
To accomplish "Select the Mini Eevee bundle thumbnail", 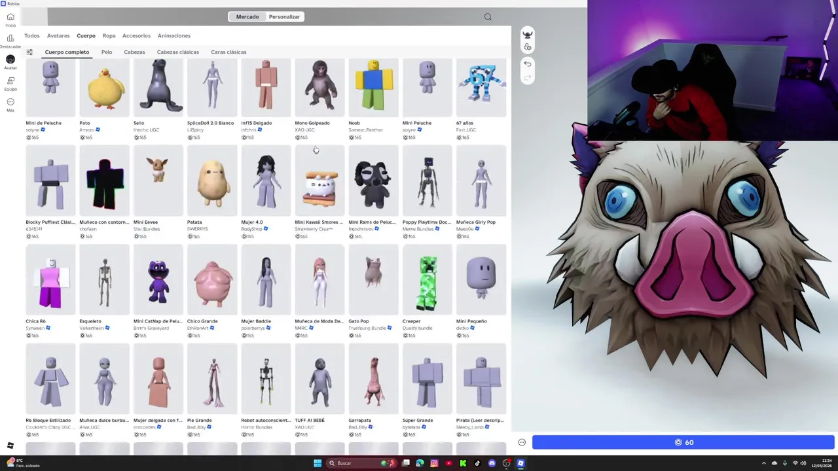I will 158,181.
